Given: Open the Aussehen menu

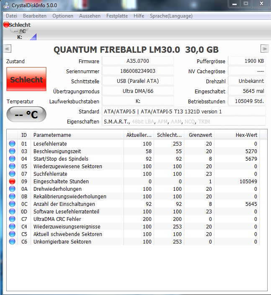Looking at the screenshot, I should [x=90, y=16].
